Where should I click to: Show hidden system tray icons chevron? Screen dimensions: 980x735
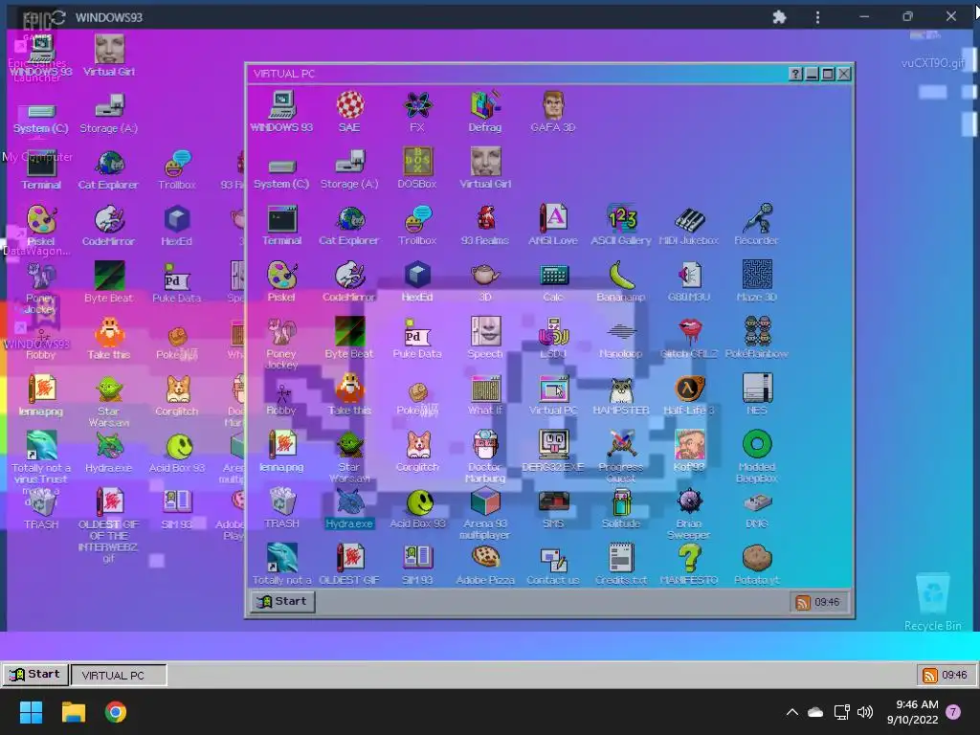click(x=791, y=712)
